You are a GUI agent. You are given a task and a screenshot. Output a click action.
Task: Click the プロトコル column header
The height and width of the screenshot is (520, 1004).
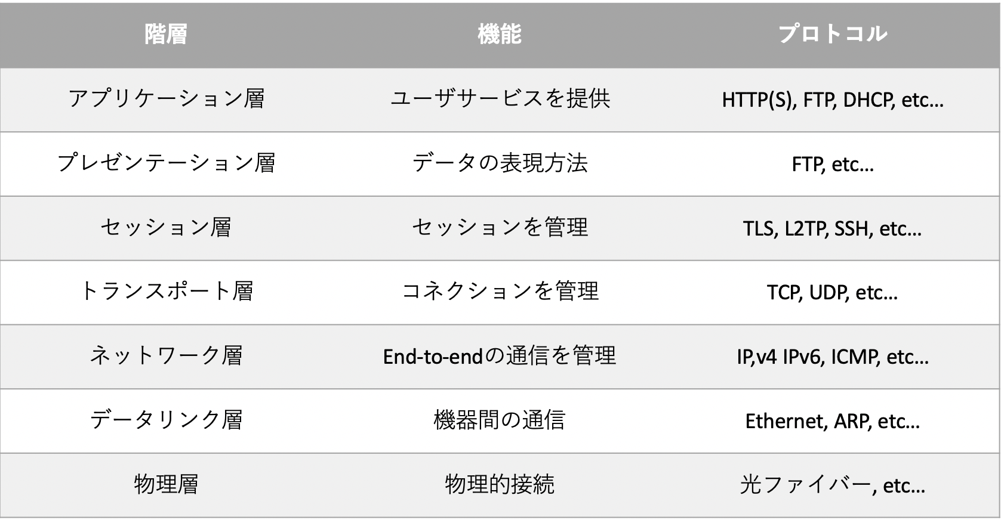pos(833,35)
